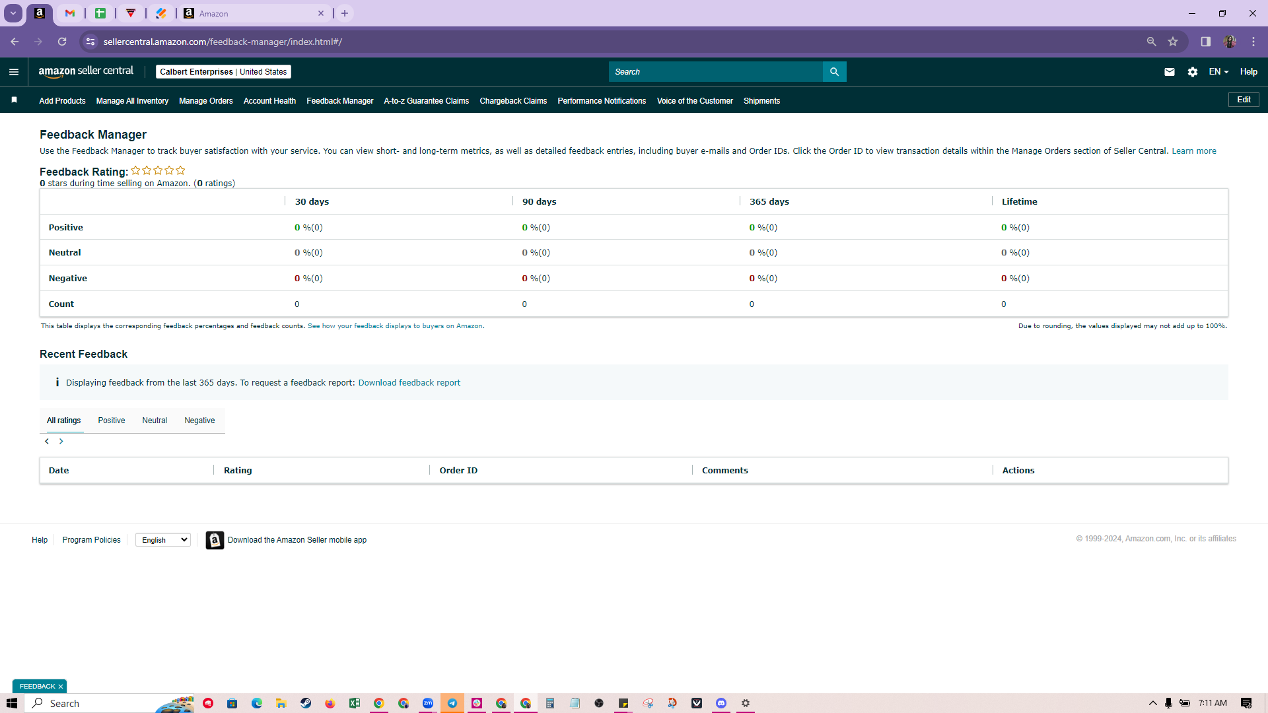Image resolution: width=1268 pixels, height=713 pixels.
Task: Open Chargeback Claims
Action: point(513,101)
